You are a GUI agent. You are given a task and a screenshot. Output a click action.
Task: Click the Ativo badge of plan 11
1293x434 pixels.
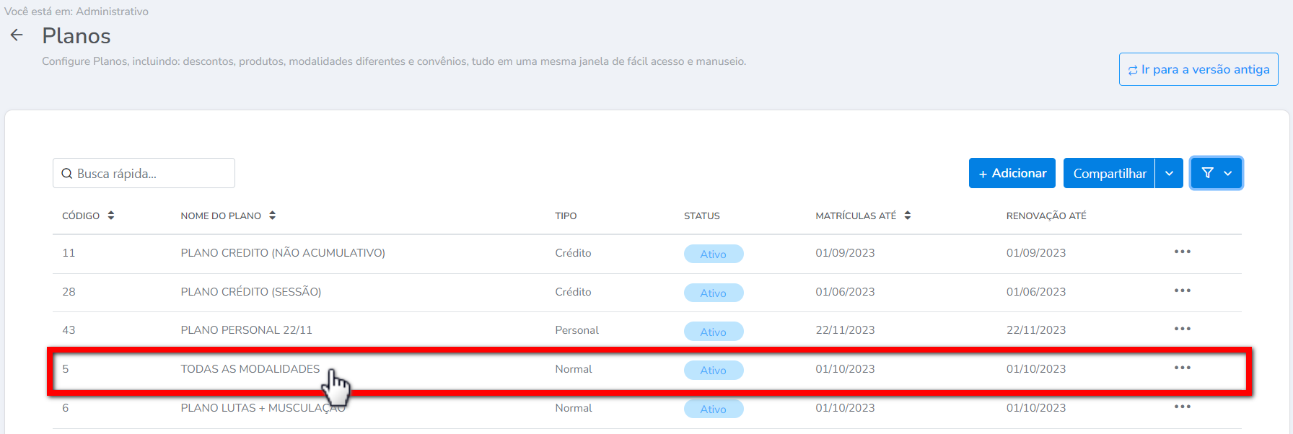click(x=713, y=254)
